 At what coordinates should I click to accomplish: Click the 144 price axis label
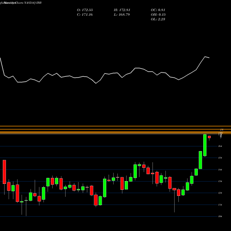pos(220,170)
